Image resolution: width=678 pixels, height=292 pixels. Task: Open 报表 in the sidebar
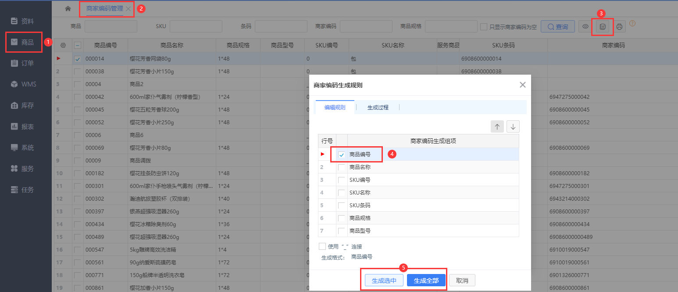coord(23,126)
